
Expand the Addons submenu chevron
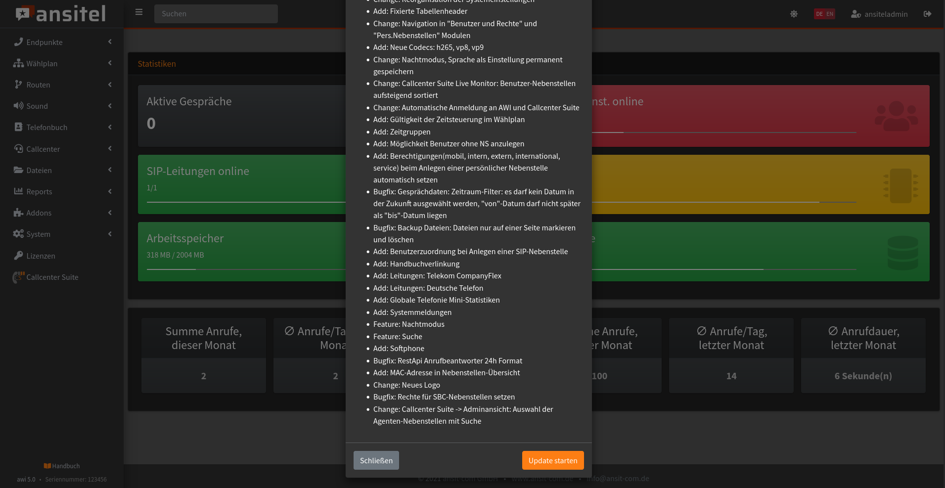click(x=110, y=213)
